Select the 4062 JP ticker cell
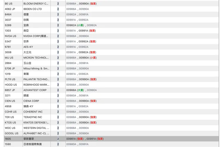This screenshot has width=221, height=147. 10,9
